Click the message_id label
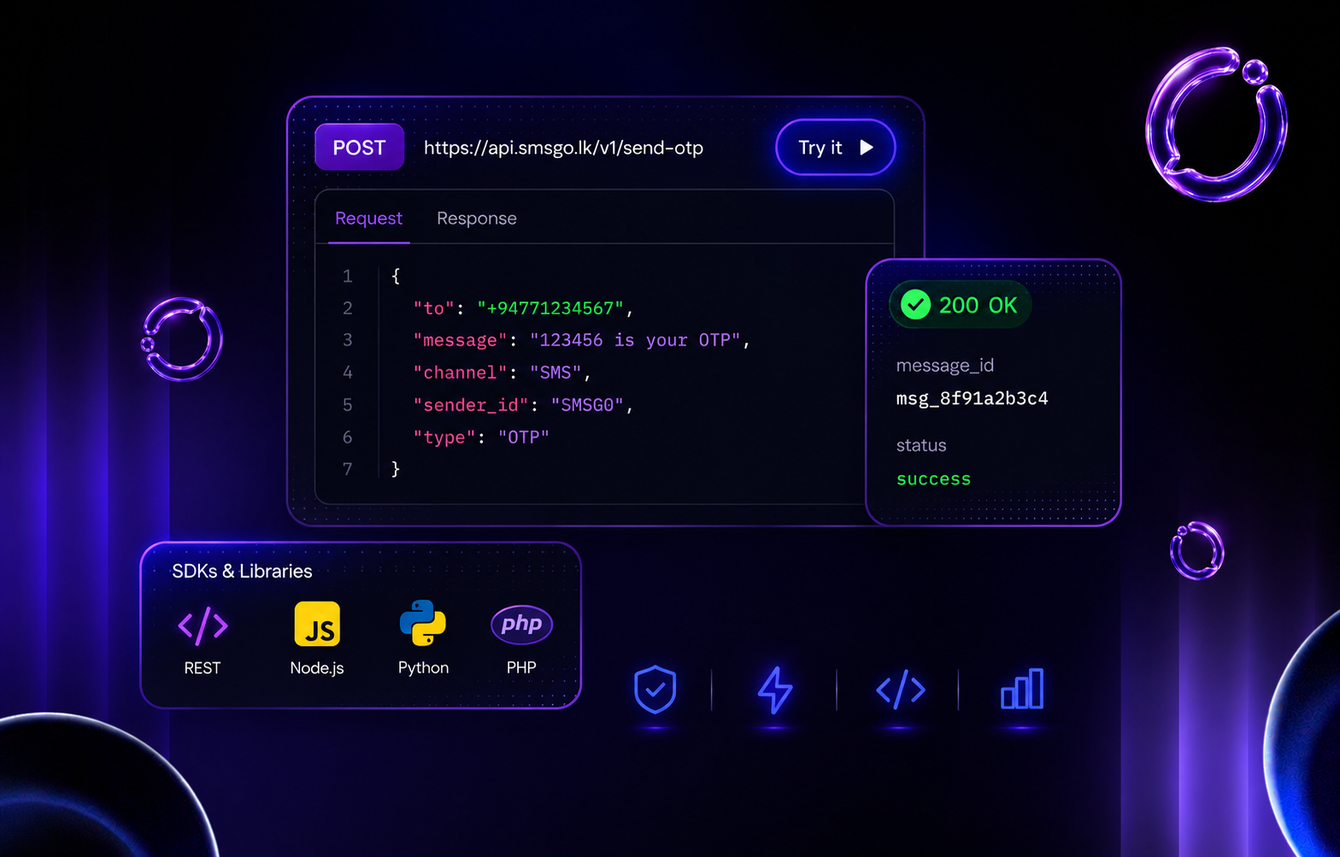 tap(945, 365)
